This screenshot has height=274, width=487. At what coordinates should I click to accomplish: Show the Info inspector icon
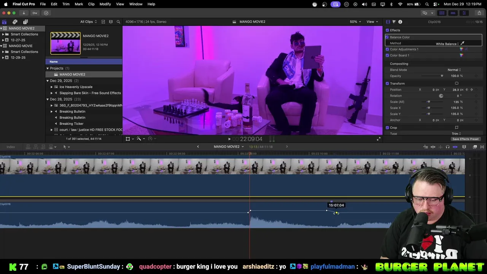click(x=400, y=22)
